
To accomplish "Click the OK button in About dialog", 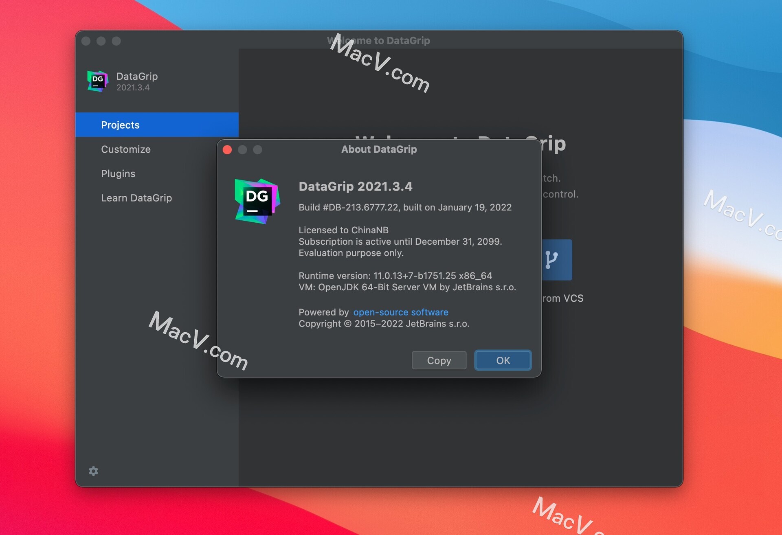I will point(503,360).
